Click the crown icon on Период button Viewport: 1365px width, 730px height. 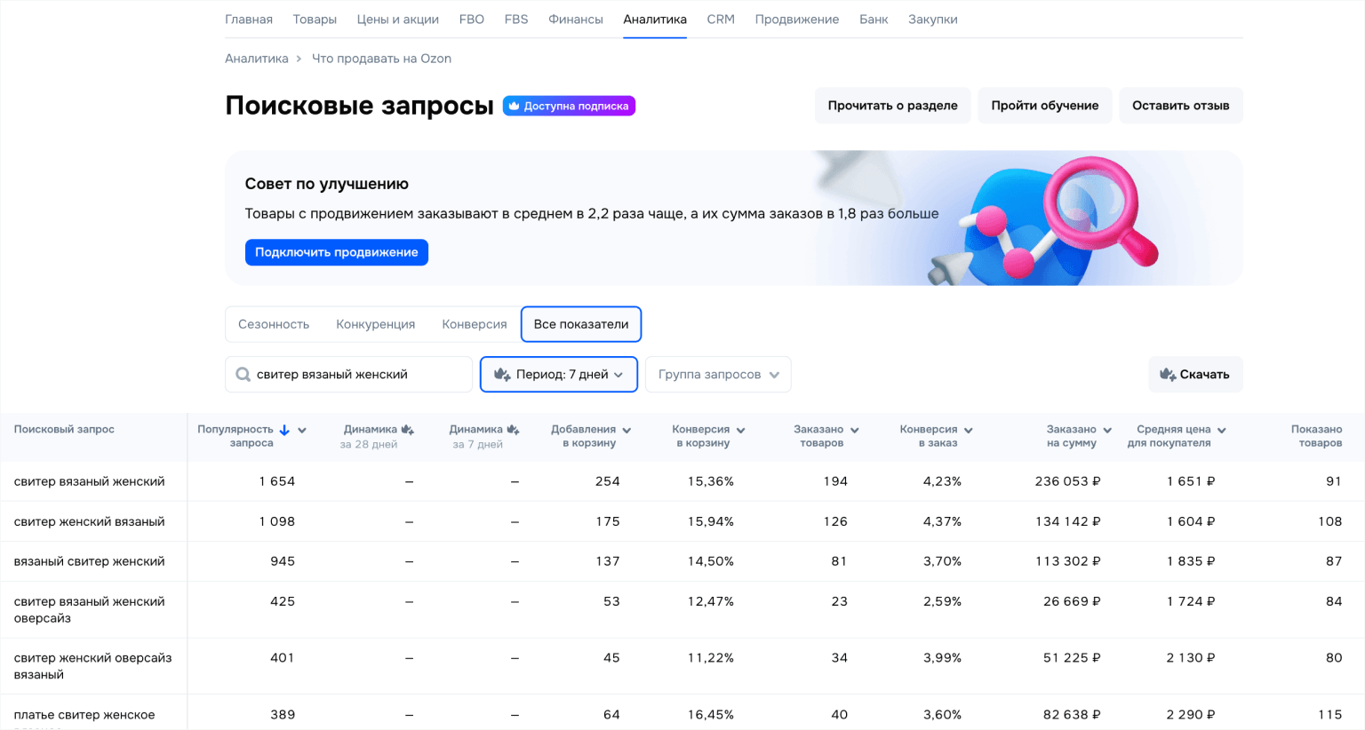click(502, 375)
